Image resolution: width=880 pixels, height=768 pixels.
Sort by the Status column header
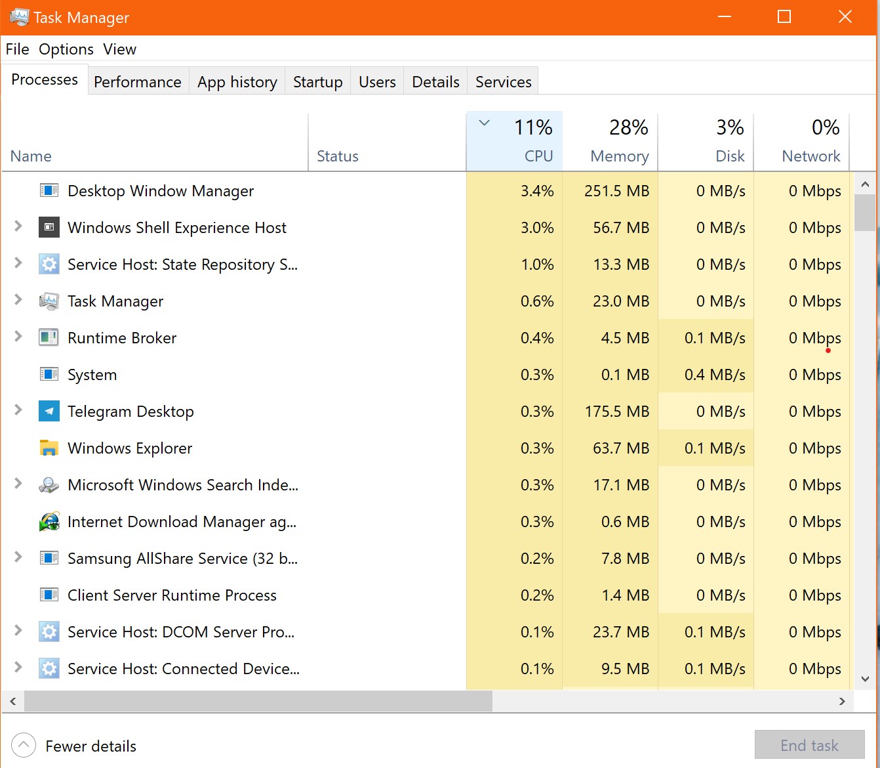point(387,141)
